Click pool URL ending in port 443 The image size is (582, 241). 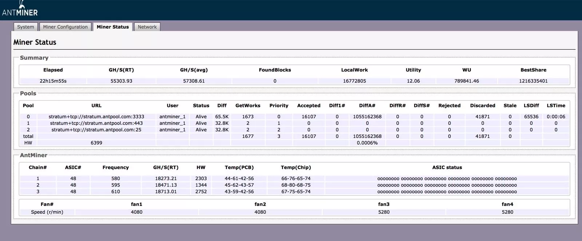click(96, 123)
